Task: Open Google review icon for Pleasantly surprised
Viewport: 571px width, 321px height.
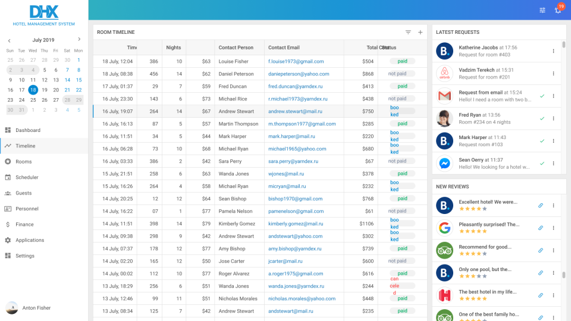Action: coord(445,228)
